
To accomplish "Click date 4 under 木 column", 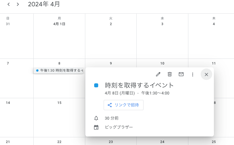I will click(214, 24).
